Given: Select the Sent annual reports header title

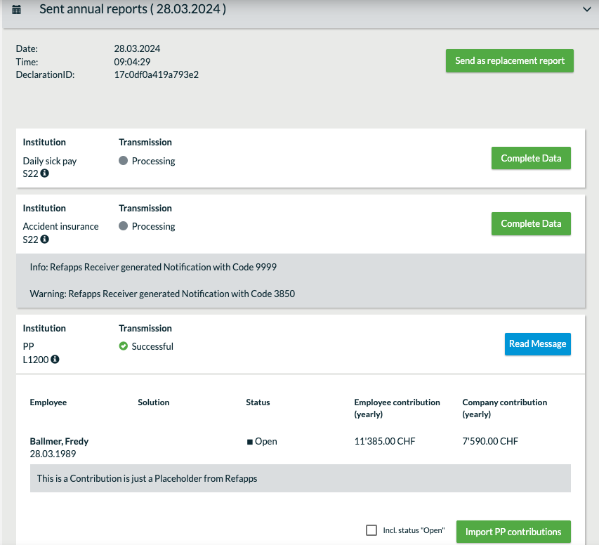Looking at the screenshot, I should coord(133,9).
